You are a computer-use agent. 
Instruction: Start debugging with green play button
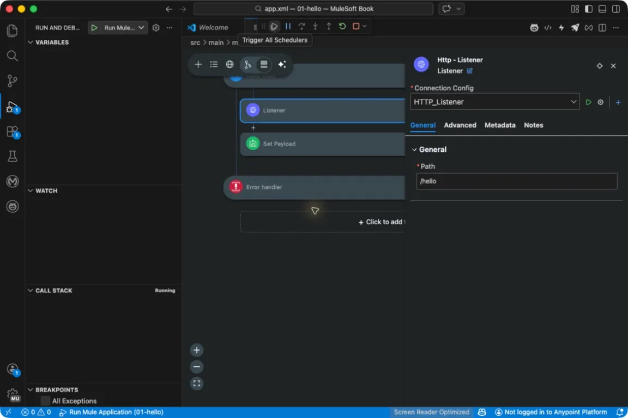[x=94, y=28]
